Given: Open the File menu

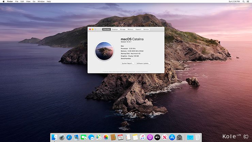Looking at the screenshot, I should (16, 2).
